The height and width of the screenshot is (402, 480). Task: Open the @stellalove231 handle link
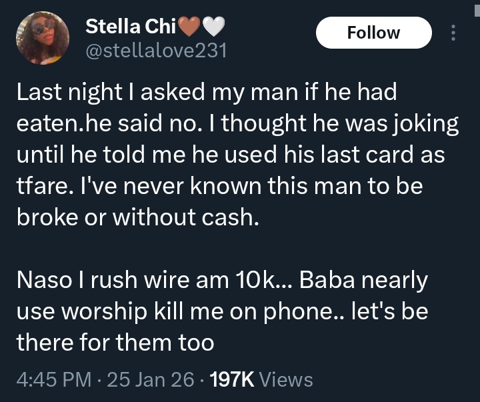(x=156, y=50)
